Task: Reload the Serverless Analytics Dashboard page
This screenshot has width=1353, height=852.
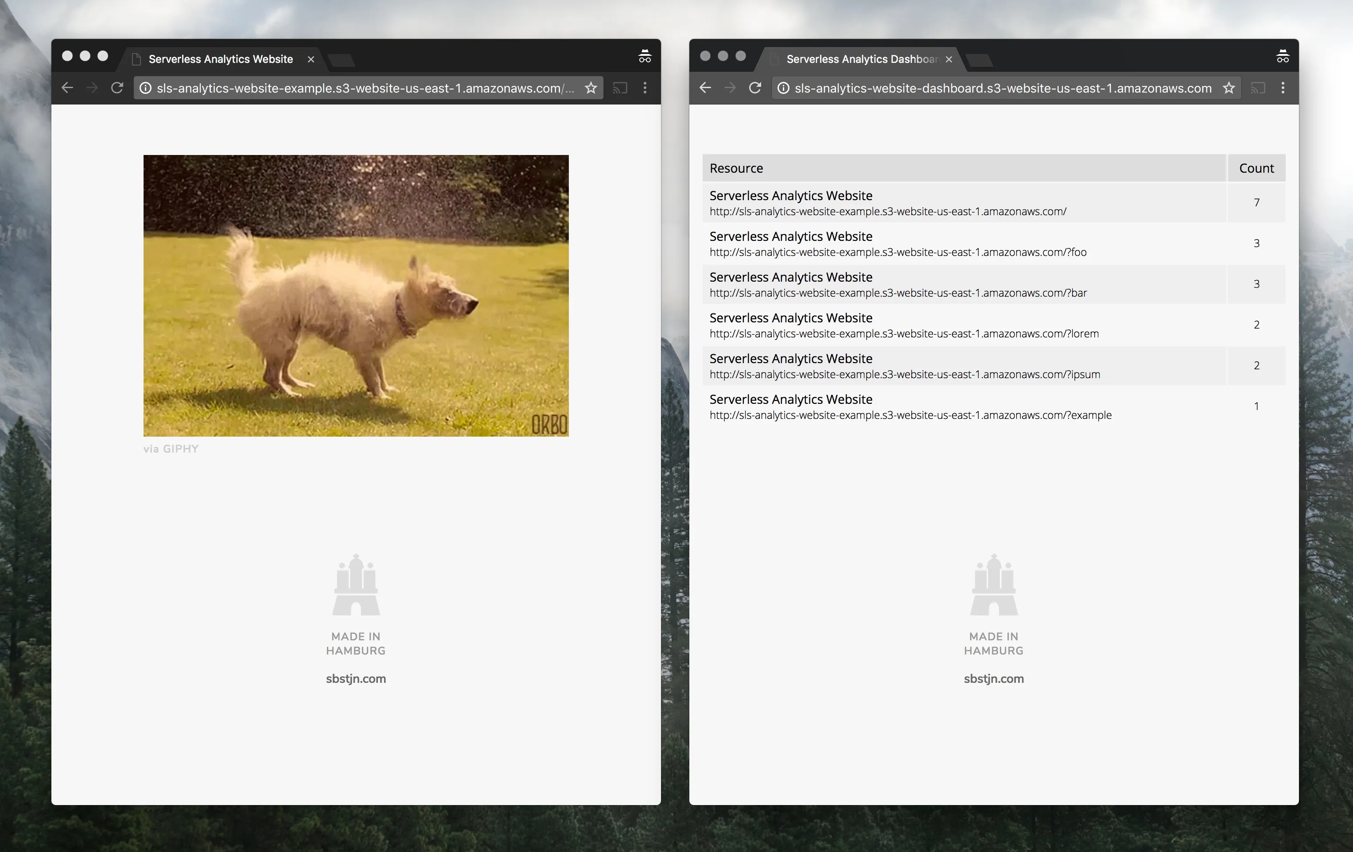Action: [754, 88]
